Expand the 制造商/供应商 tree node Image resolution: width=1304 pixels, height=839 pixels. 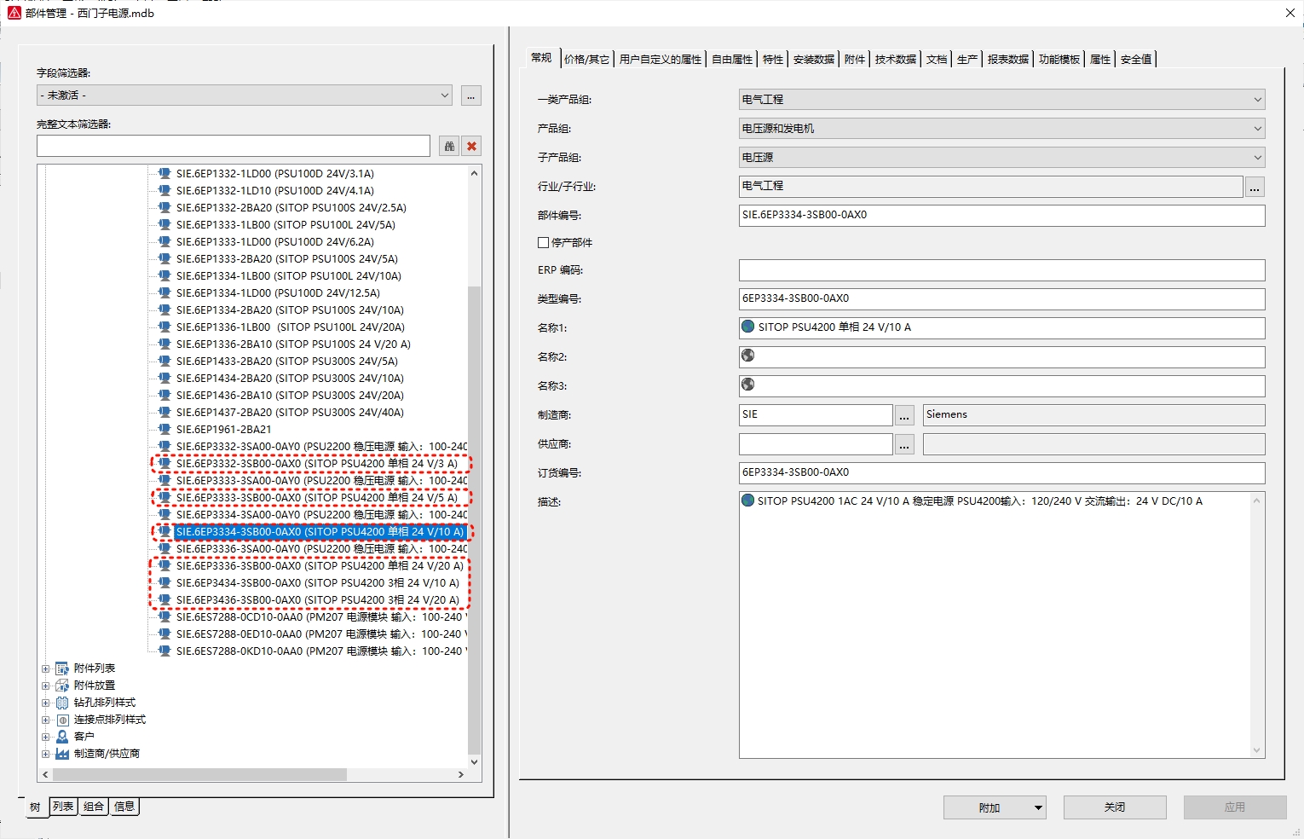point(46,754)
